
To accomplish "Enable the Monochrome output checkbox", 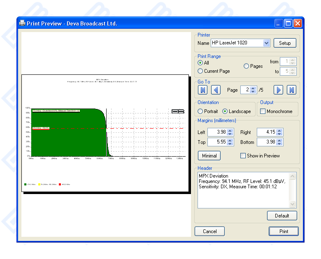I will click(x=263, y=111).
